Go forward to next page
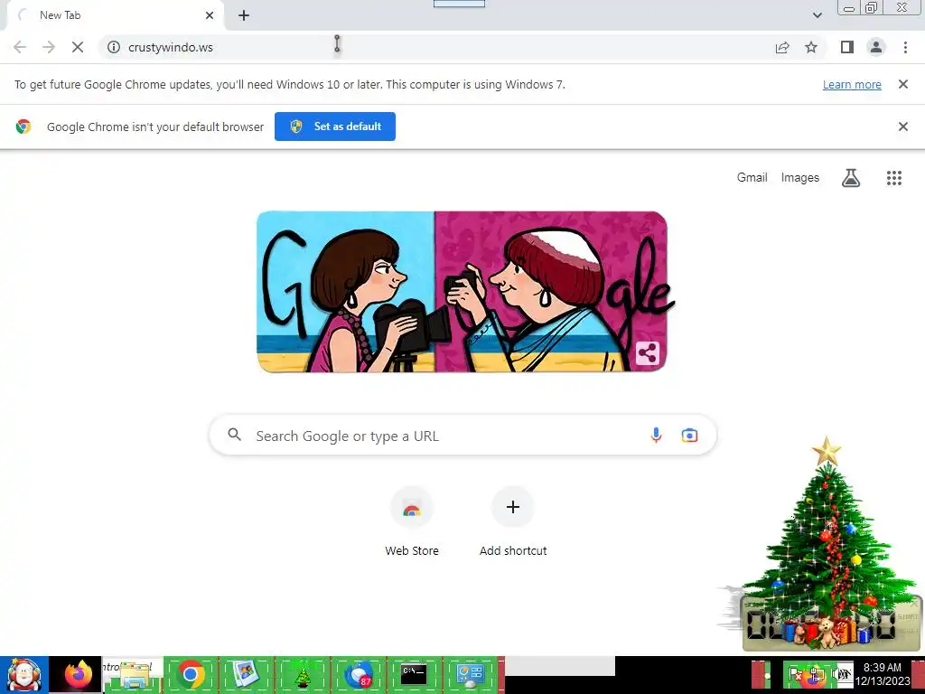 click(x=49, y=47)
